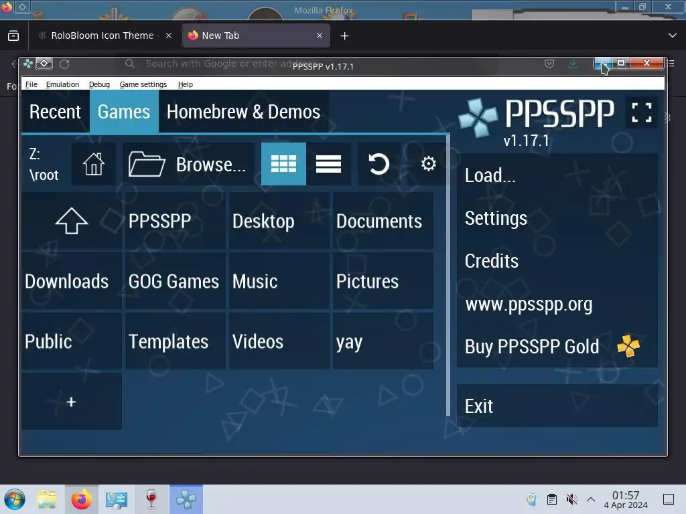This screenshot has width=686, height=514.
Task: Click the PPSSPP logo icon
Action: (x=478, y=117)
